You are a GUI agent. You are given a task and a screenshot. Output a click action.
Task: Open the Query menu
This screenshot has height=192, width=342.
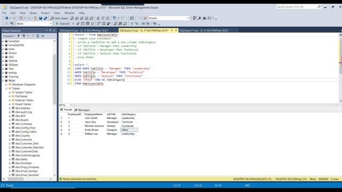(33, 13)
